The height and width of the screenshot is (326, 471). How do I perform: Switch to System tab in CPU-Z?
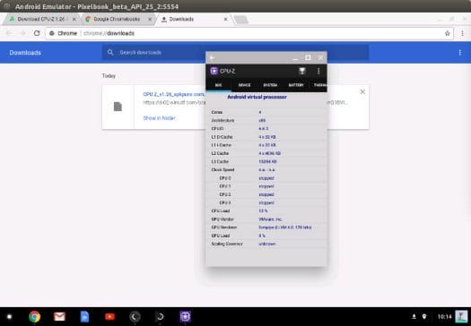point(270,85)
